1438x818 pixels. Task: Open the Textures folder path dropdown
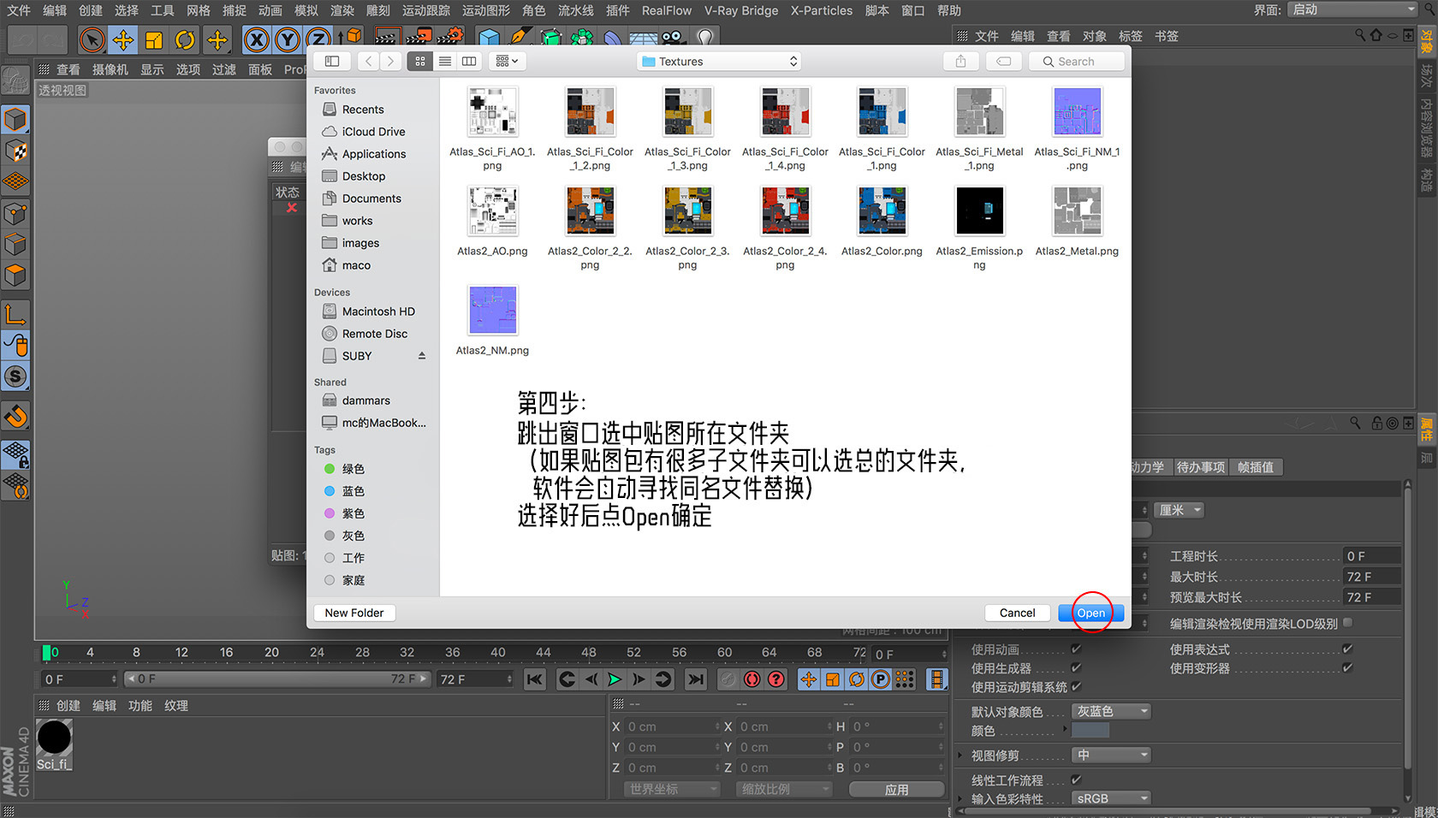coord(719,62)
